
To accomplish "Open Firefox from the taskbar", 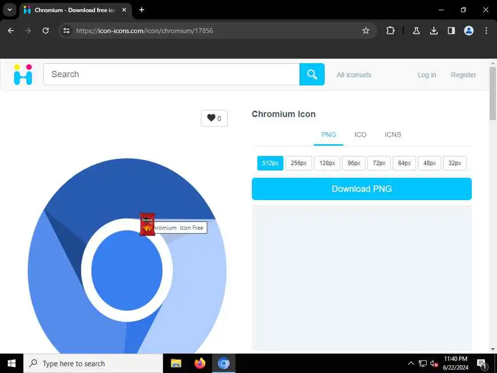I will [x=199, y=363].
